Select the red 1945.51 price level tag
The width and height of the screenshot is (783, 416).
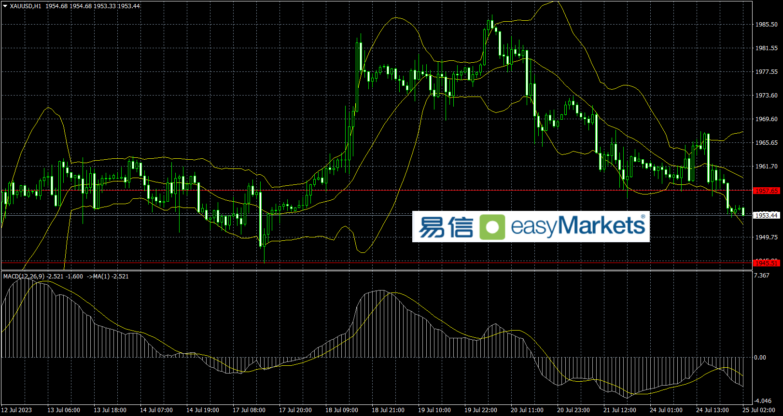767,263
